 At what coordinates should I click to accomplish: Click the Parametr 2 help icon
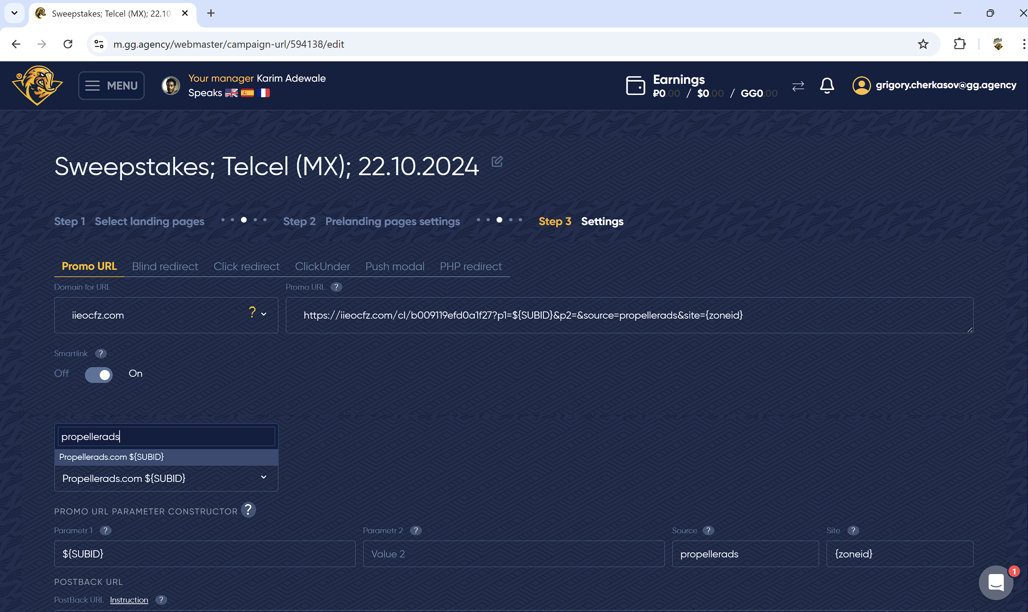coord(416,530)
